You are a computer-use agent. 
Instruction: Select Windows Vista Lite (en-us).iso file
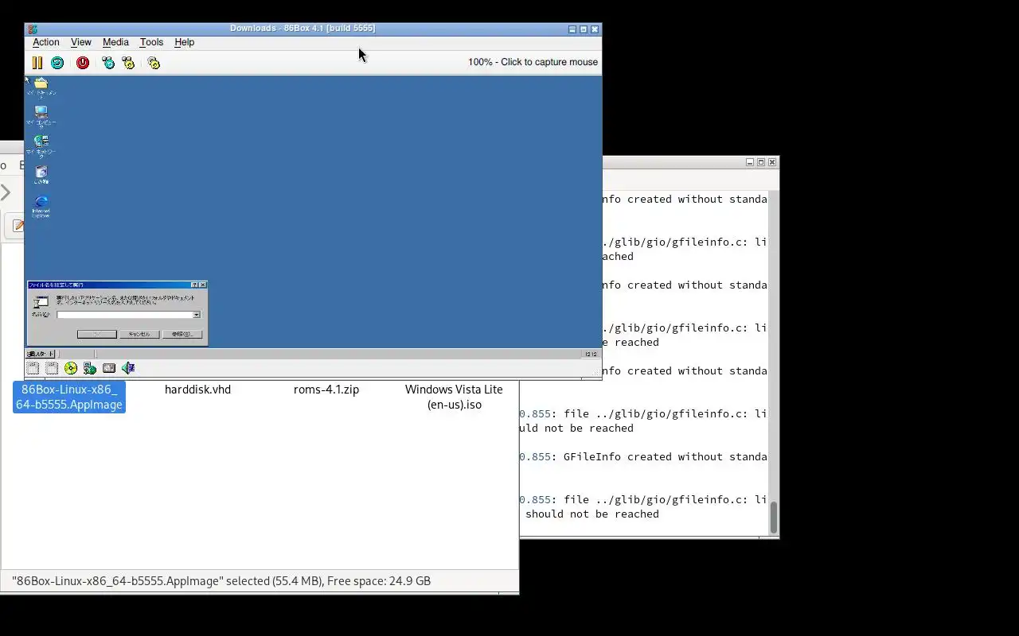point(454,397)
